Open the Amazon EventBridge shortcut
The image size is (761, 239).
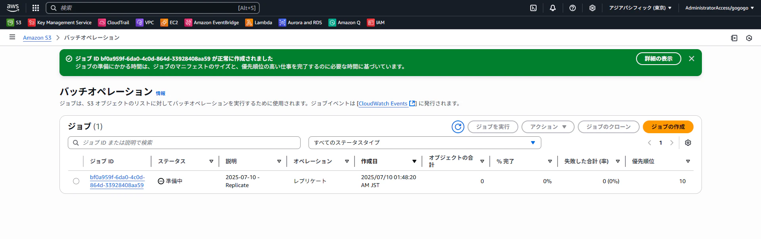point(212,23)
